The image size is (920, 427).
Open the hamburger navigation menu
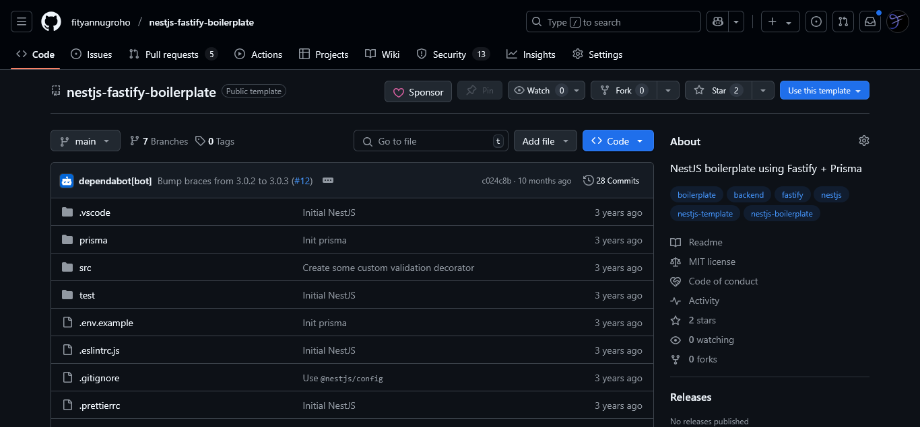pyautogui.click(x=22, y=22)
